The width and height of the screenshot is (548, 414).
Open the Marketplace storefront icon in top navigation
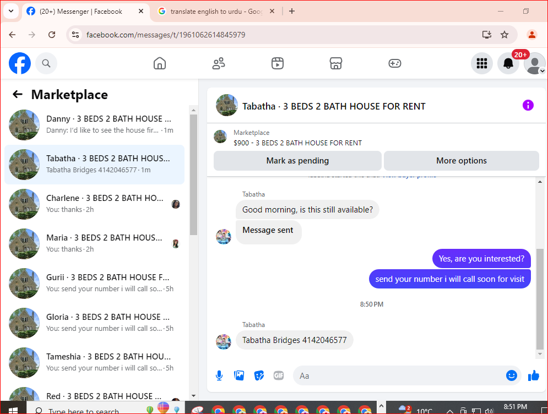pyautogui.click(x=336, y=63)
